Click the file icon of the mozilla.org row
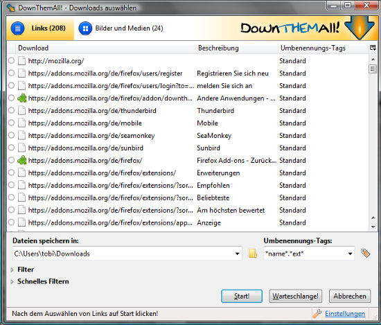Screen dimensions: 381x325 click(21, 61)
